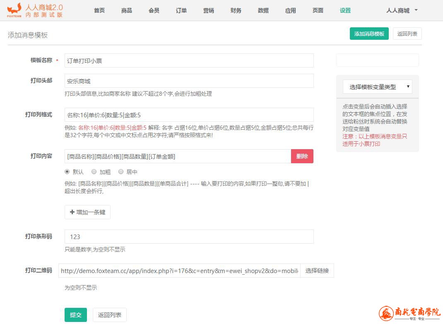Focus the 模板名称 input field

click(189, 60)
